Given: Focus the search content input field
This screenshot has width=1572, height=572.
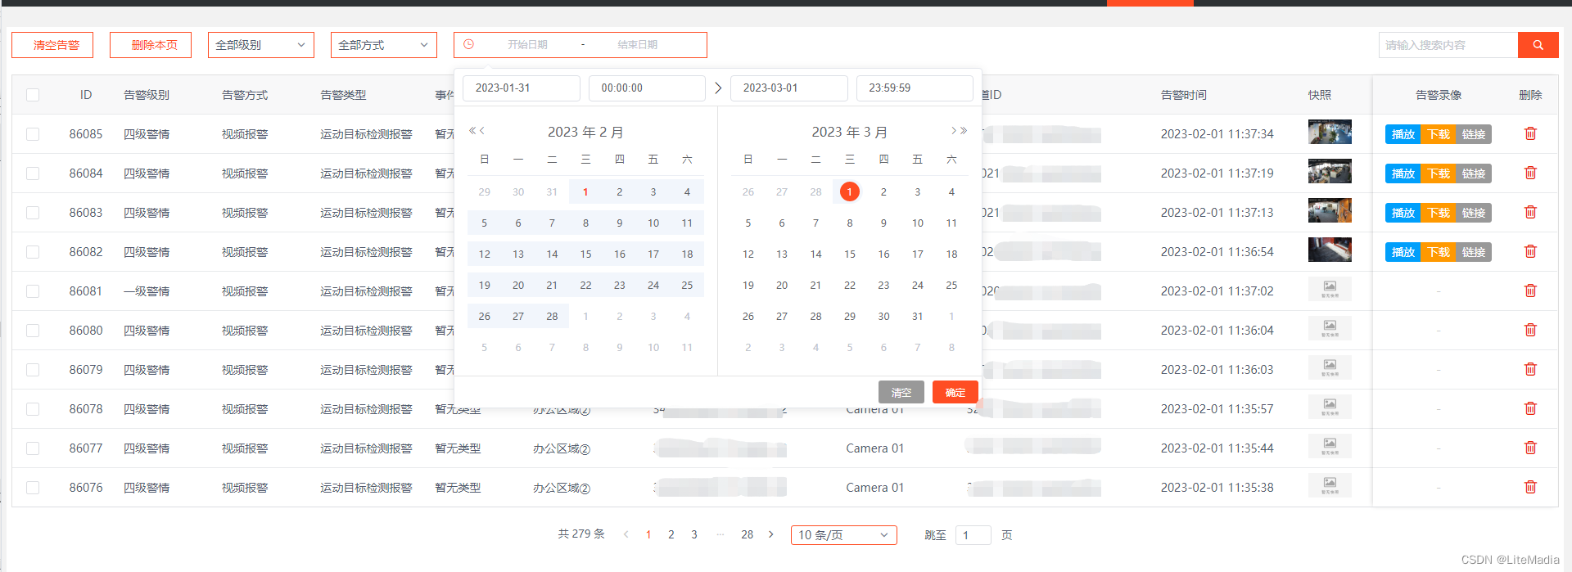Looking at the screenshot, I should tap(1448, 45).
